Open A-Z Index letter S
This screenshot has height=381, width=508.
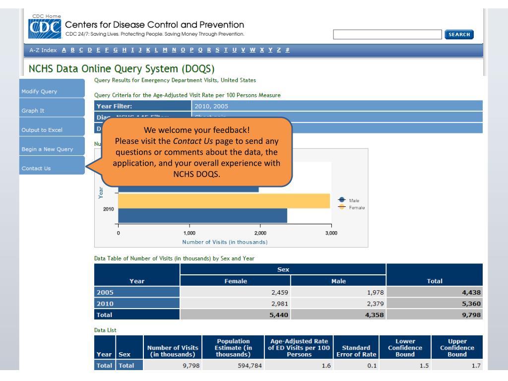(217, 50)
